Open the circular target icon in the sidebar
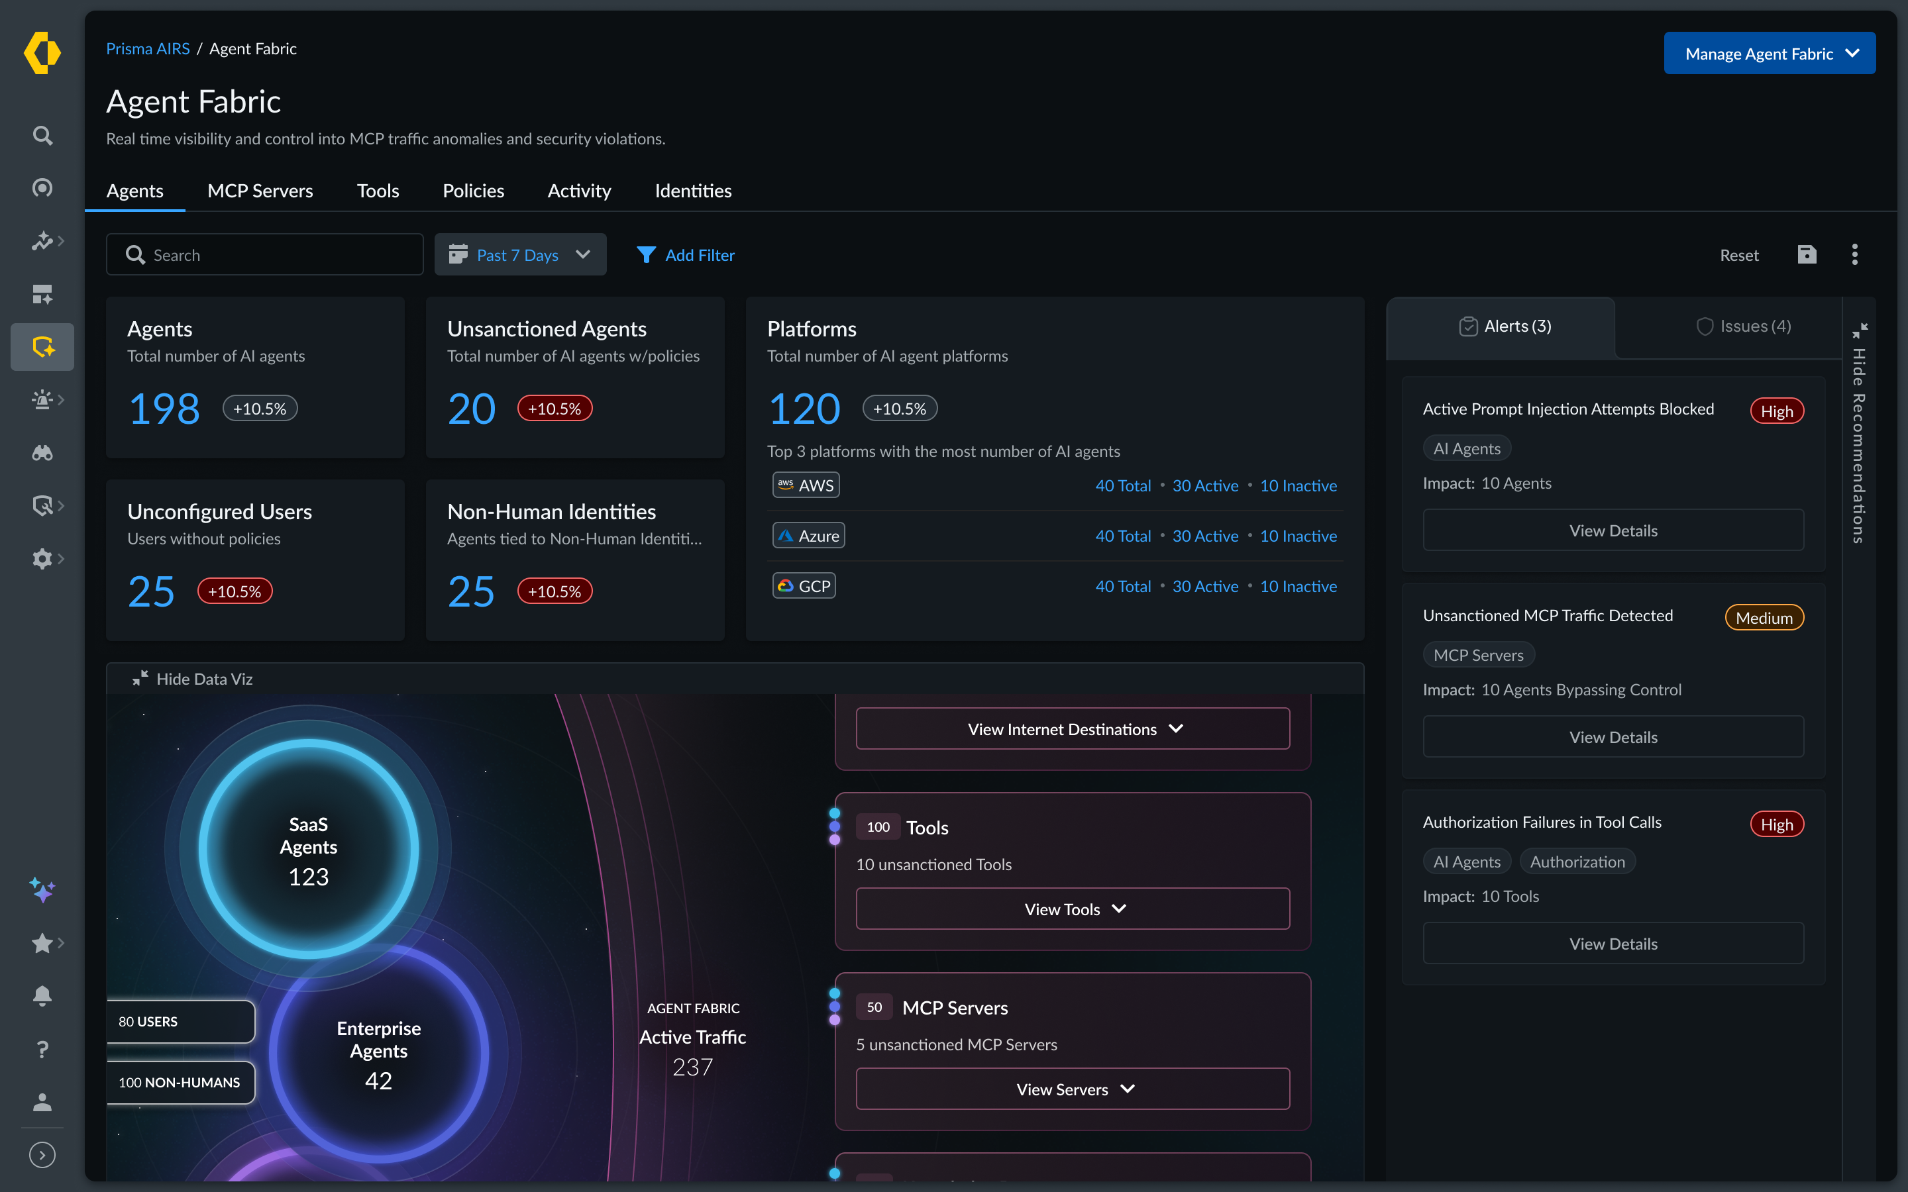 (42, 187)
